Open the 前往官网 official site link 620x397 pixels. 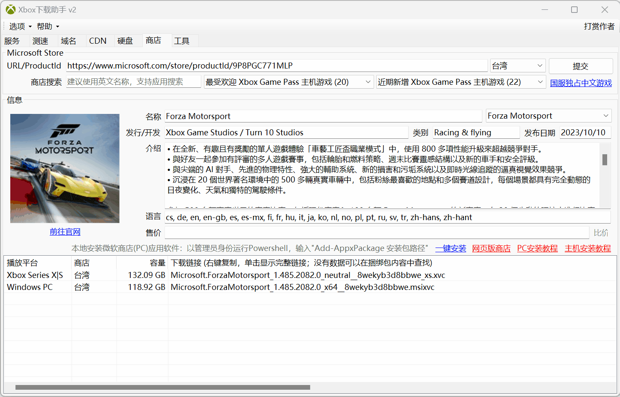65,231
